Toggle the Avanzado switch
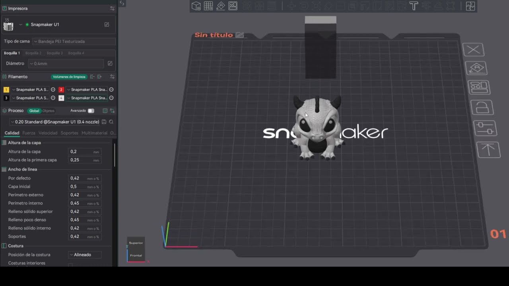 91,111
